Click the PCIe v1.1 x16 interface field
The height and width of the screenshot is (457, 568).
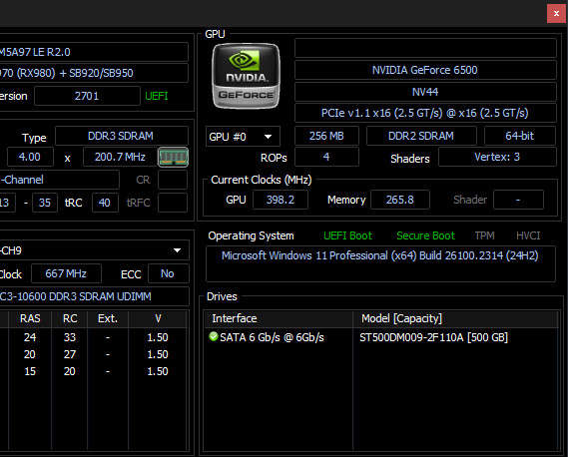425,113
